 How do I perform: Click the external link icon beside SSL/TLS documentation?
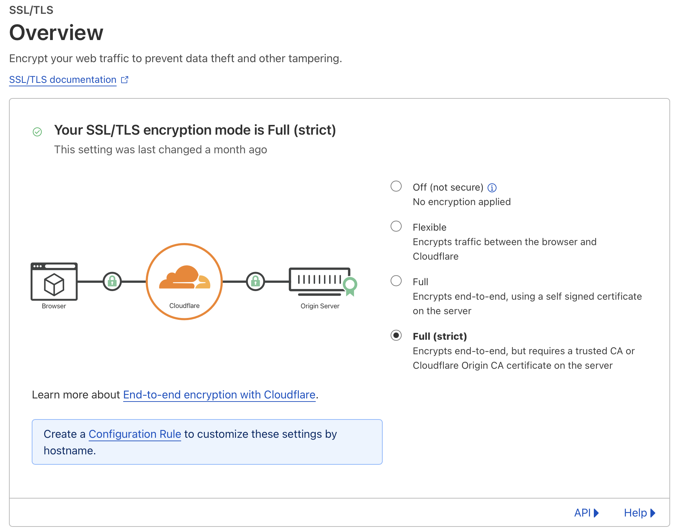pos(125,80)
